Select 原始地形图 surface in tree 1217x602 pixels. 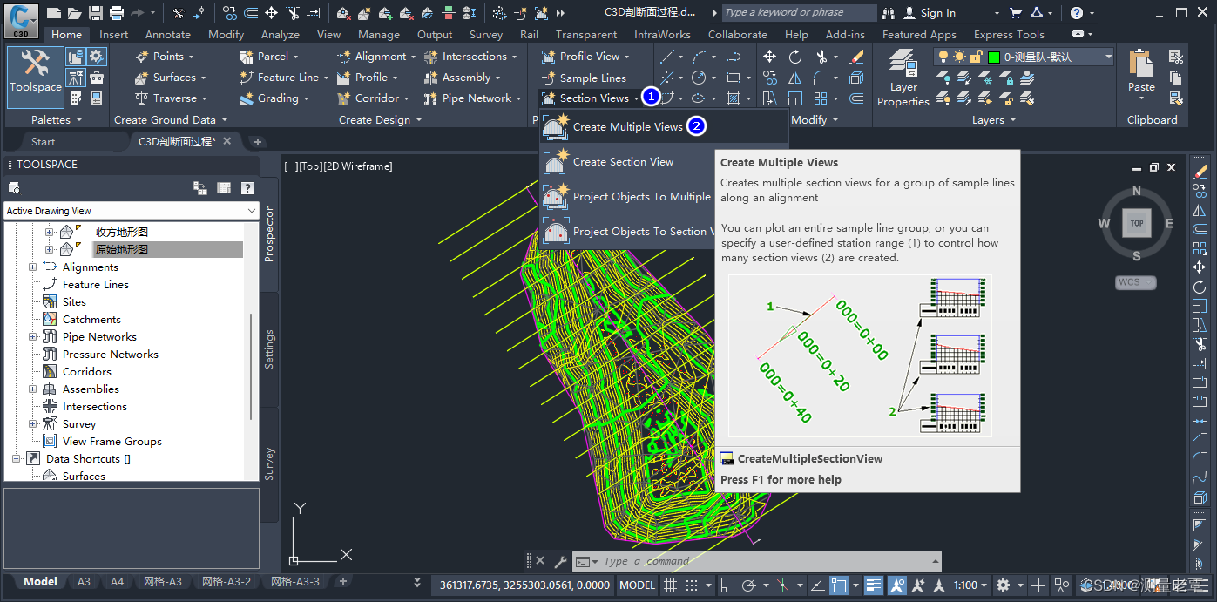click(x=122, y=250)
